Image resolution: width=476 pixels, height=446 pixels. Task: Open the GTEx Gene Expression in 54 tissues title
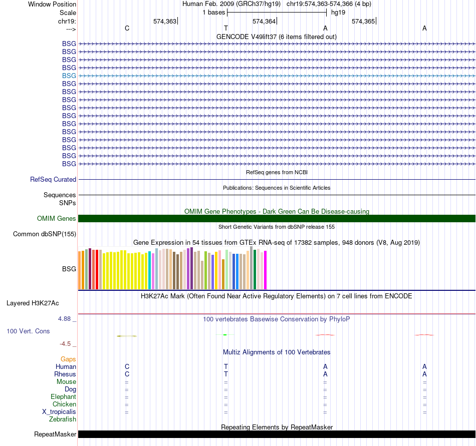277,243
